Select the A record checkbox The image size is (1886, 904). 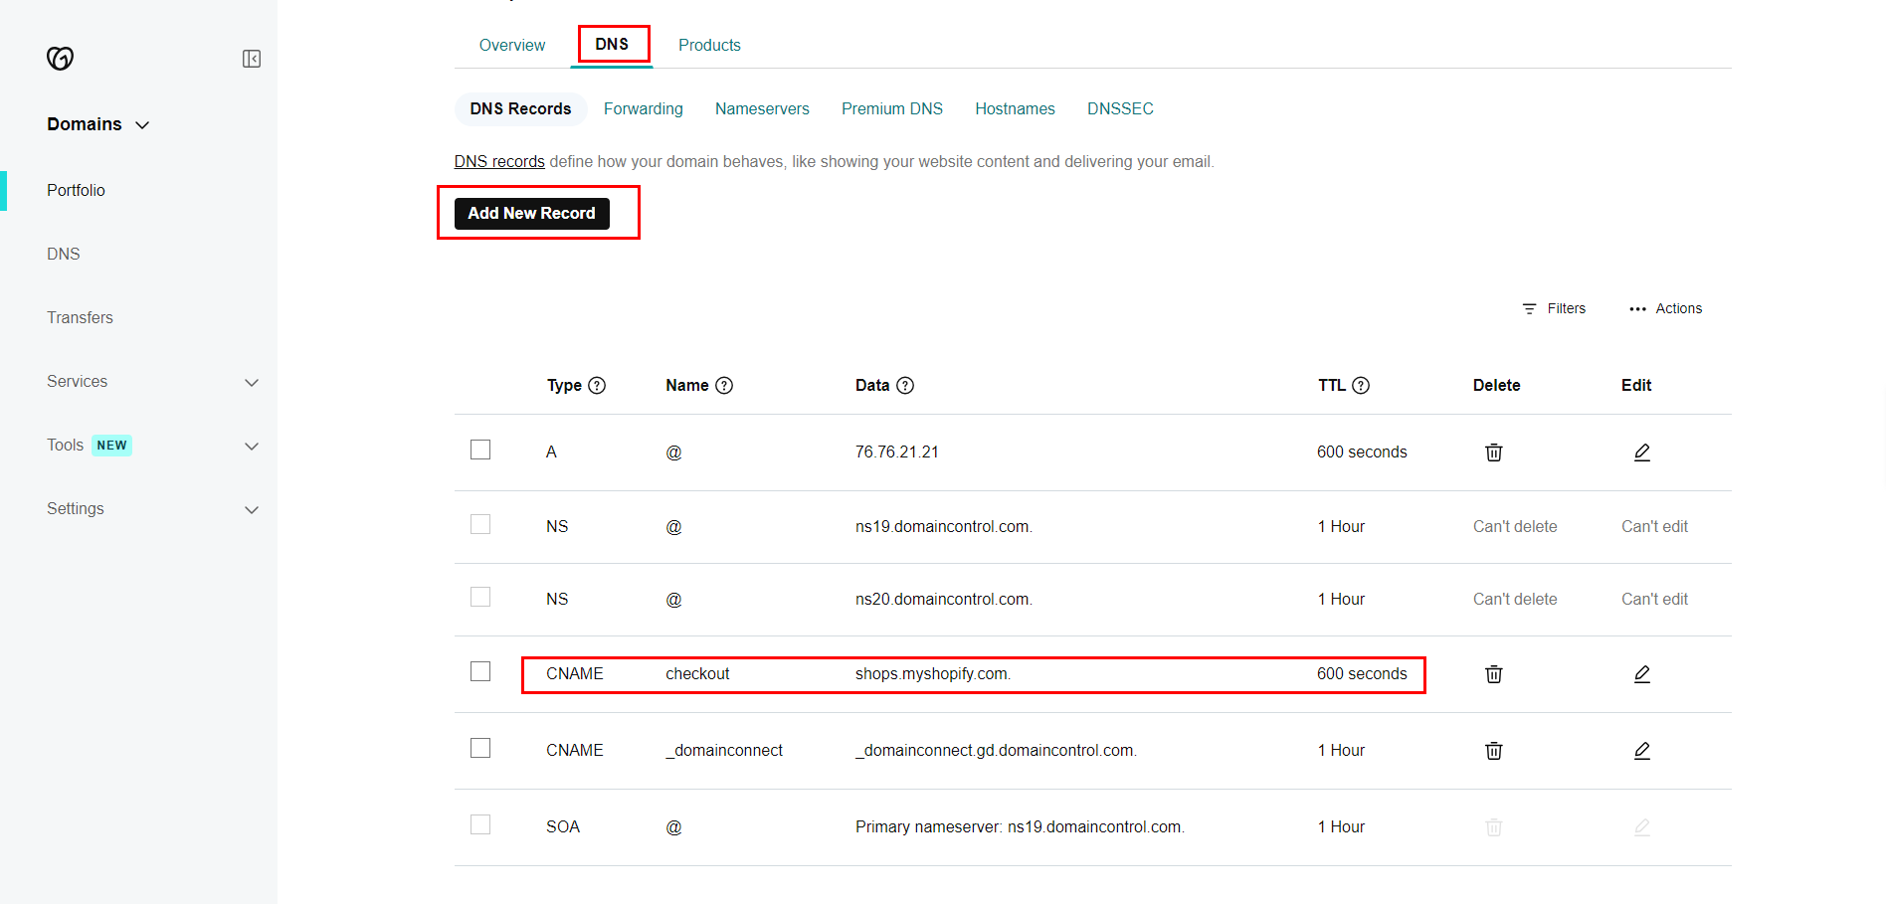tap(480, 450)
